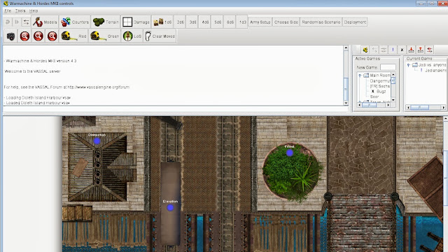The width and height of the screenshot is (448, 252).
Task: Click the red up arrow server icon
Action: (420, 50)
